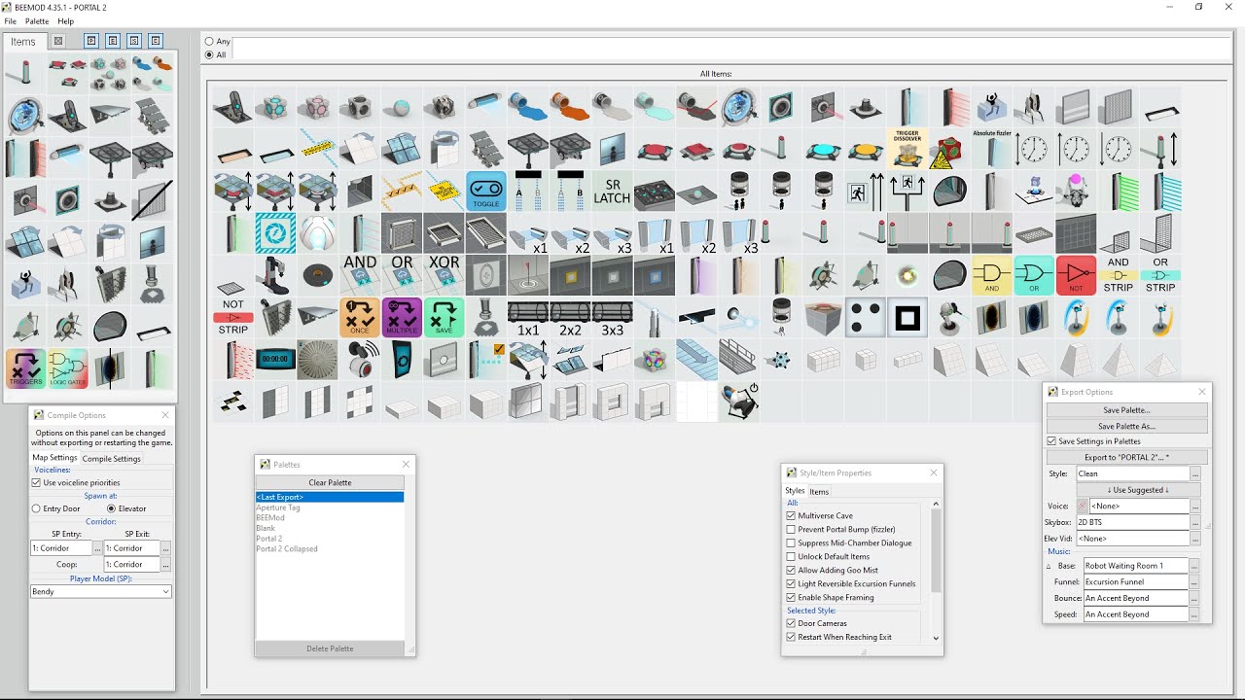Uncheck Use voiceline priorities

[37, 482]
